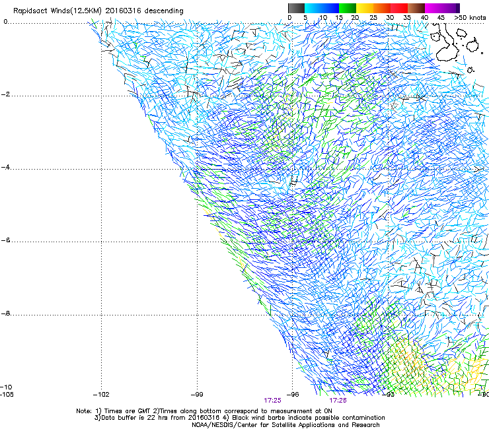This screenshot has width=489, height=429.
Task: Click the '-4' latitude axis label
Action: click(x=6, y=167)
